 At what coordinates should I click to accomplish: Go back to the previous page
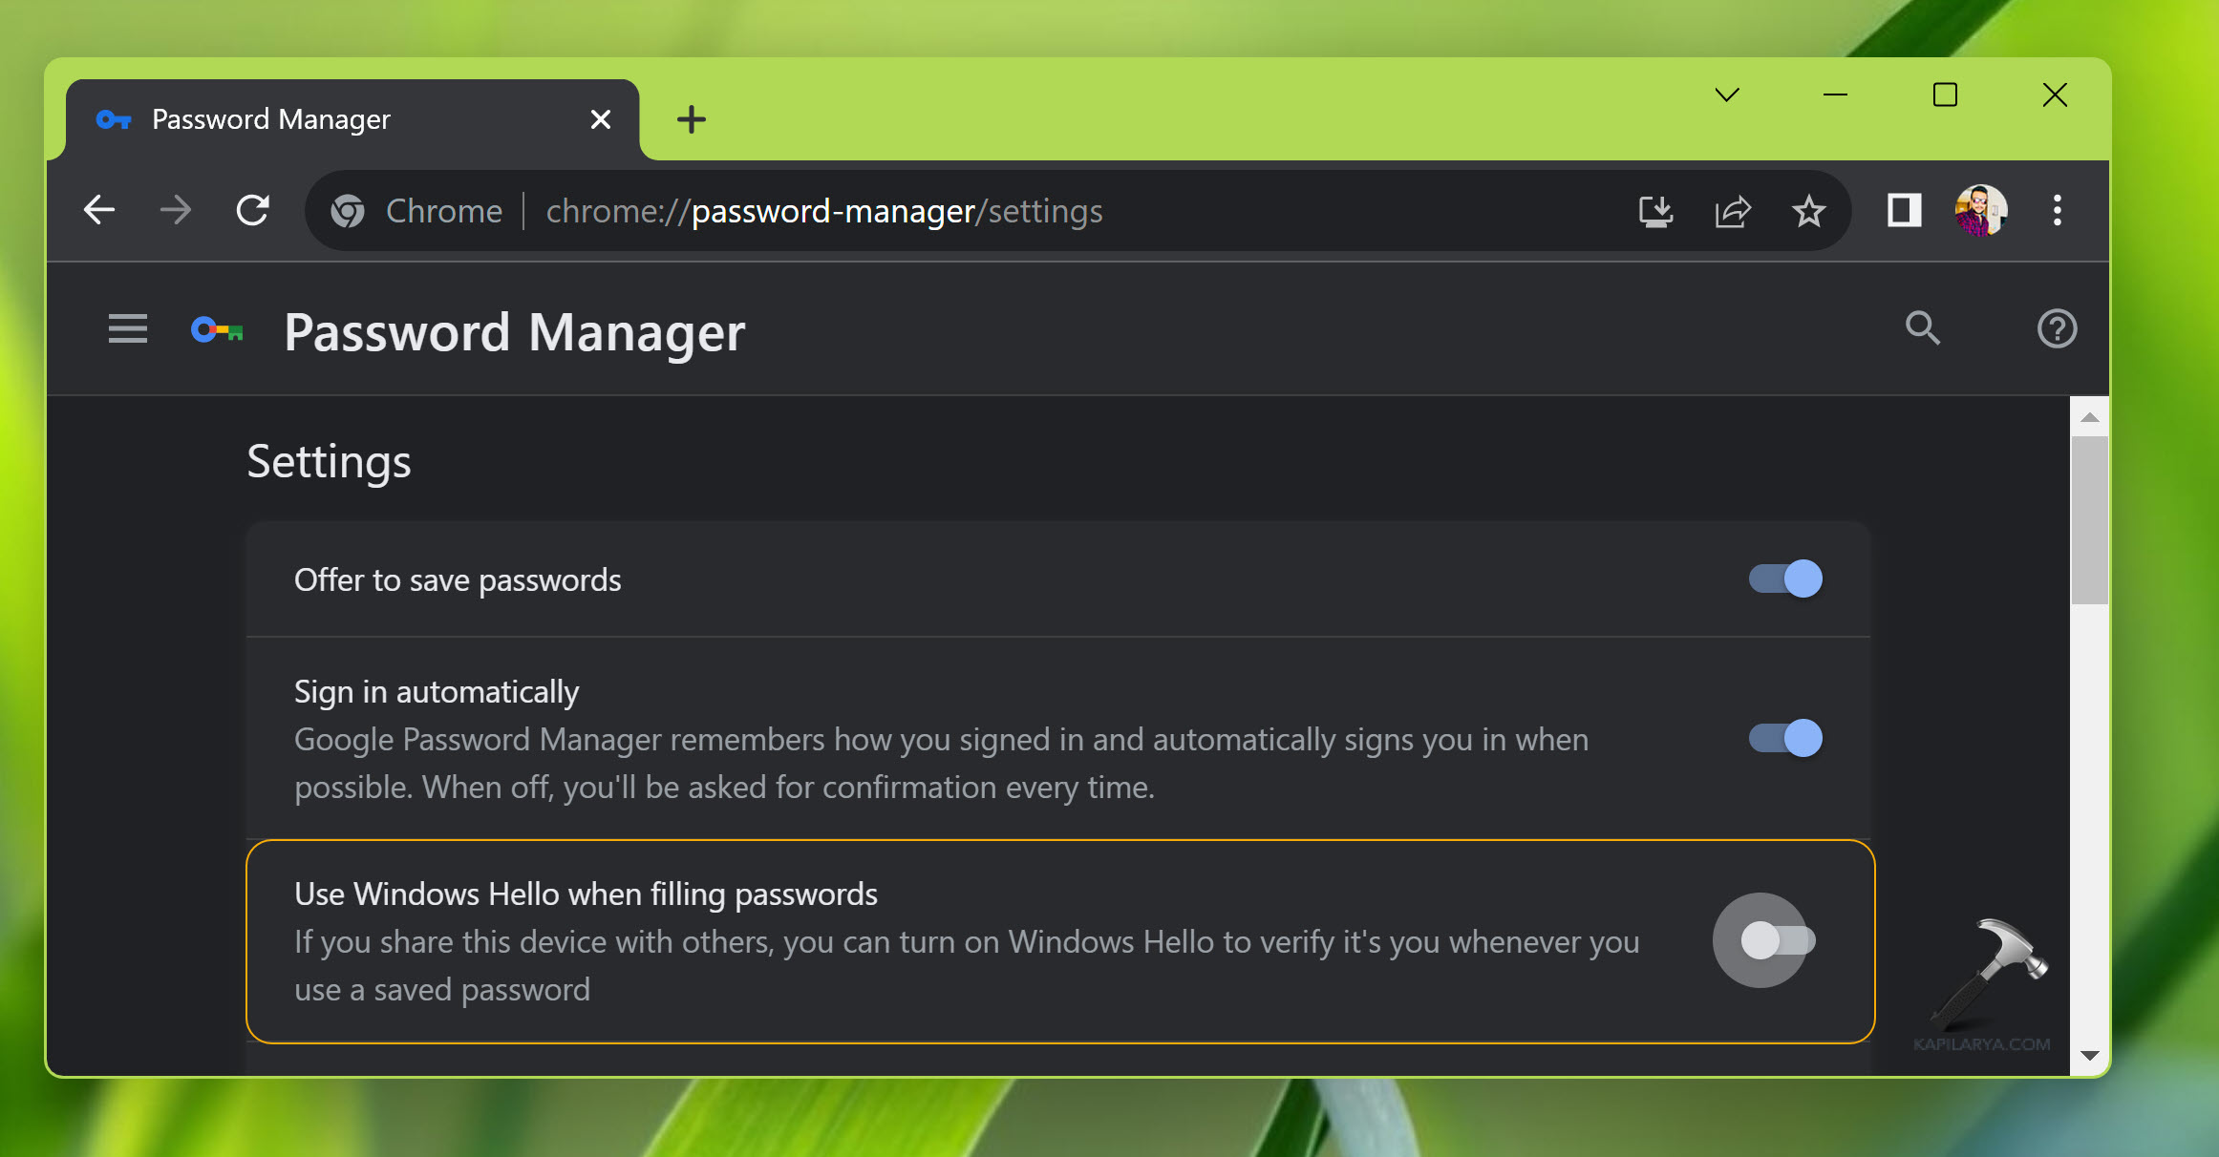99,211
